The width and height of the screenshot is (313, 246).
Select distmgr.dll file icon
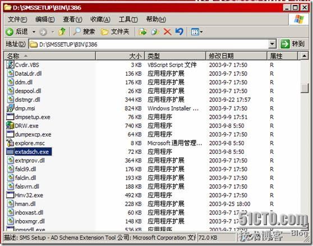[11, 99]
